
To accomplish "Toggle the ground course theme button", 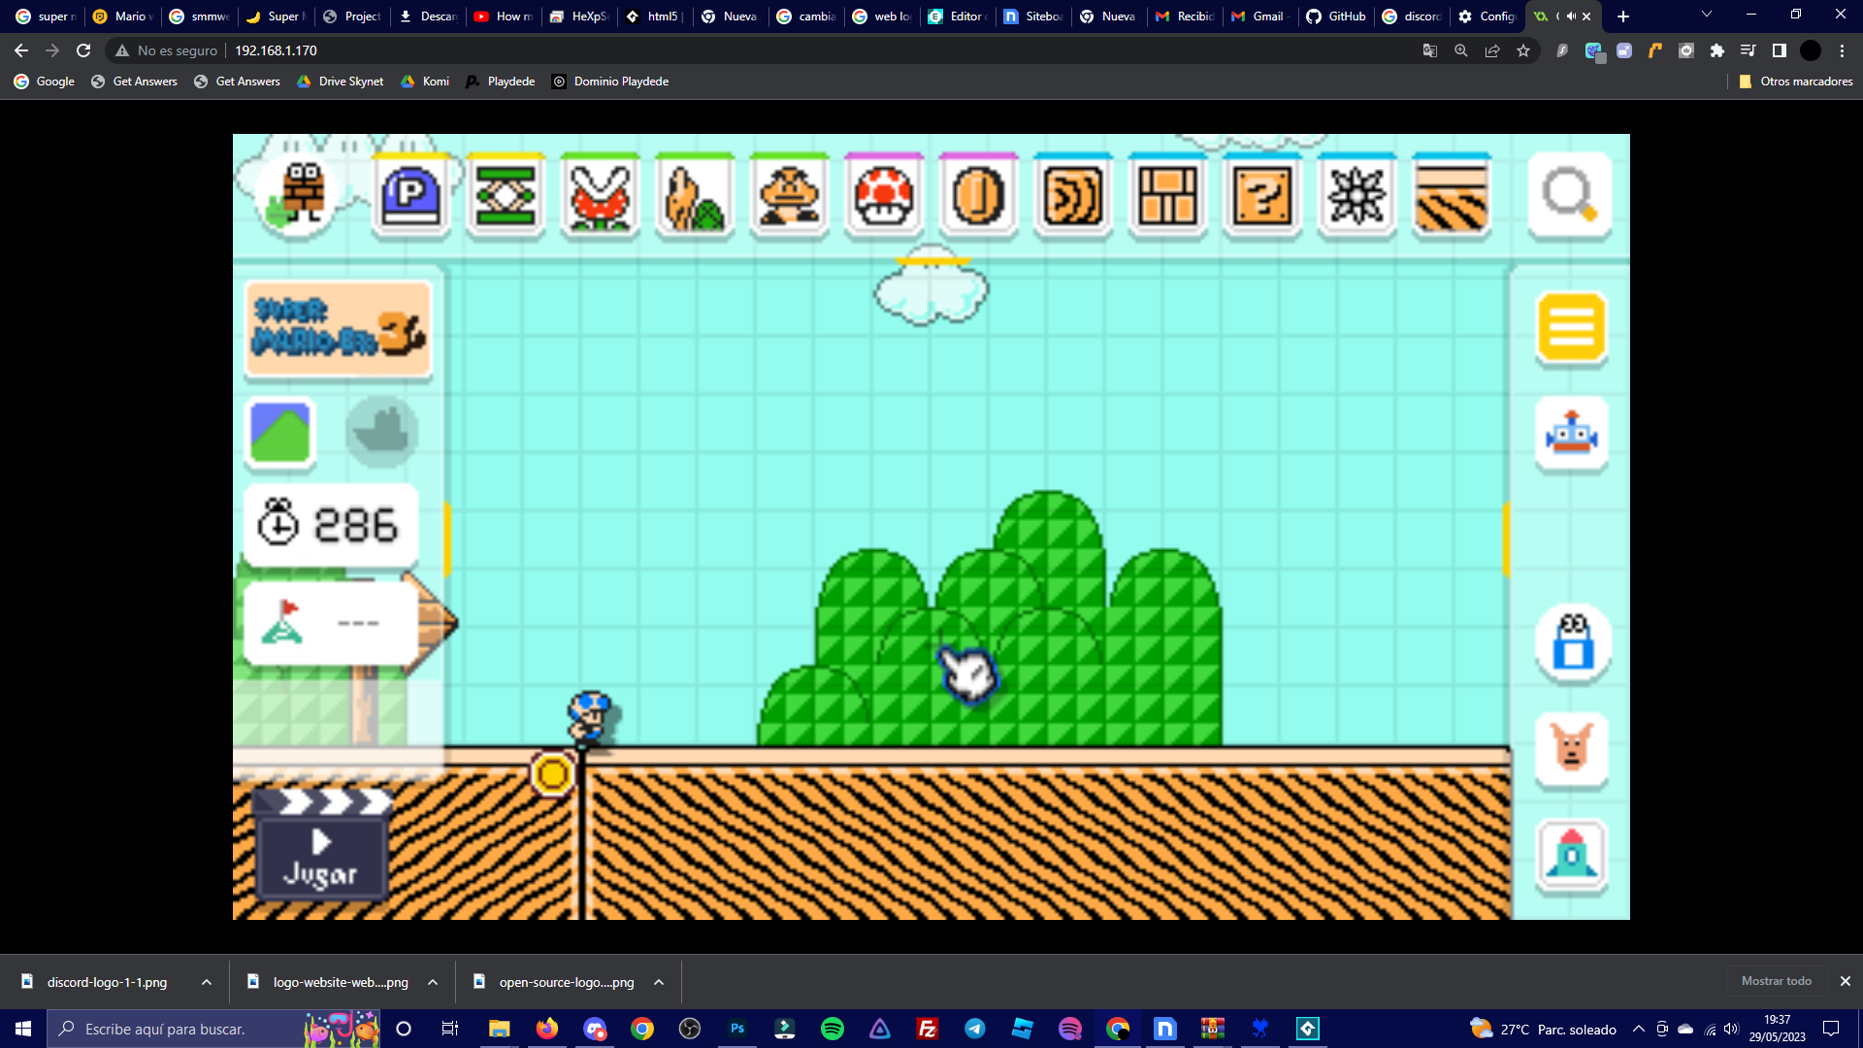I will pyautogui.click(x=280, y=432).
